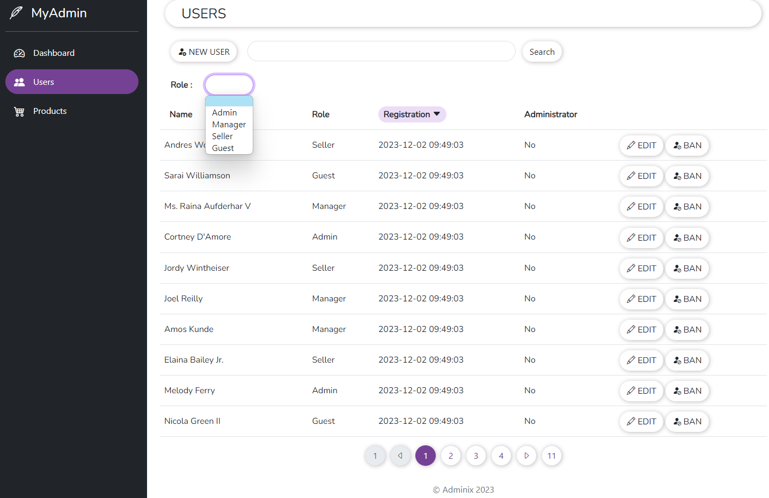Click the name Amos Kunde
Viewport: 769px width, 498px height.
point(189,329)
